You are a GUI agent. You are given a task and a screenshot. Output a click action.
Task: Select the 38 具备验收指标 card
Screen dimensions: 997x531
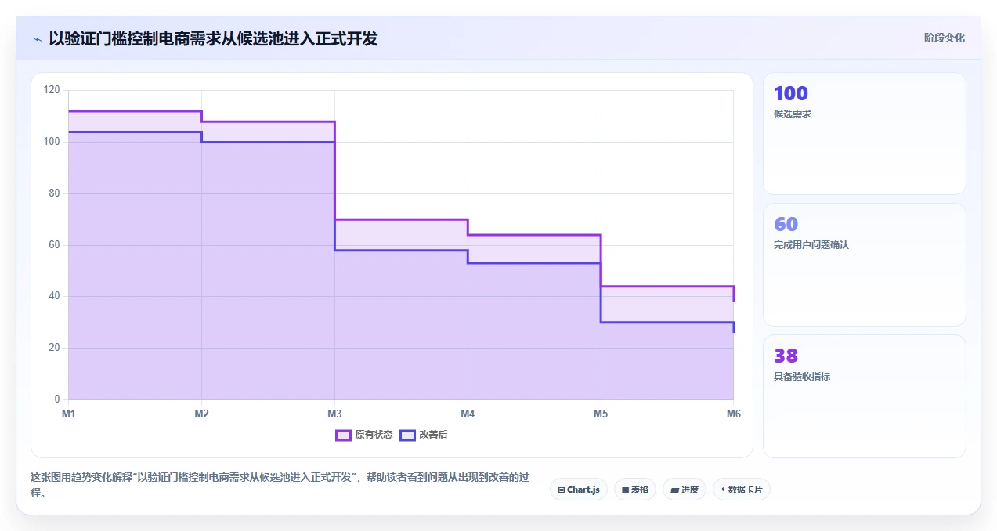[x=865, y=396]
